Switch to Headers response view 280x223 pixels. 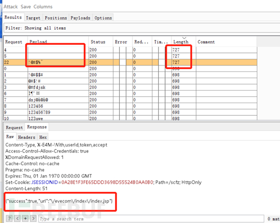27,137
